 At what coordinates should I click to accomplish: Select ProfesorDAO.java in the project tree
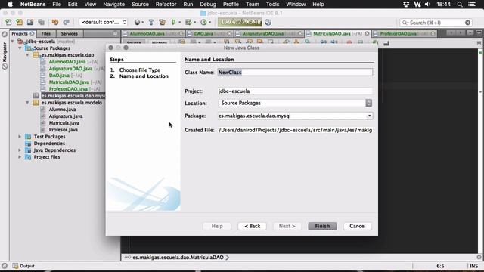pos(68,89)
